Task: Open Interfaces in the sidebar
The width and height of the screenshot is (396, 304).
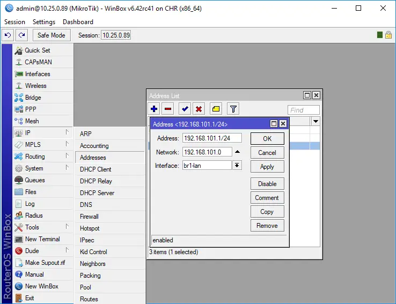Action: coord(43,74)
